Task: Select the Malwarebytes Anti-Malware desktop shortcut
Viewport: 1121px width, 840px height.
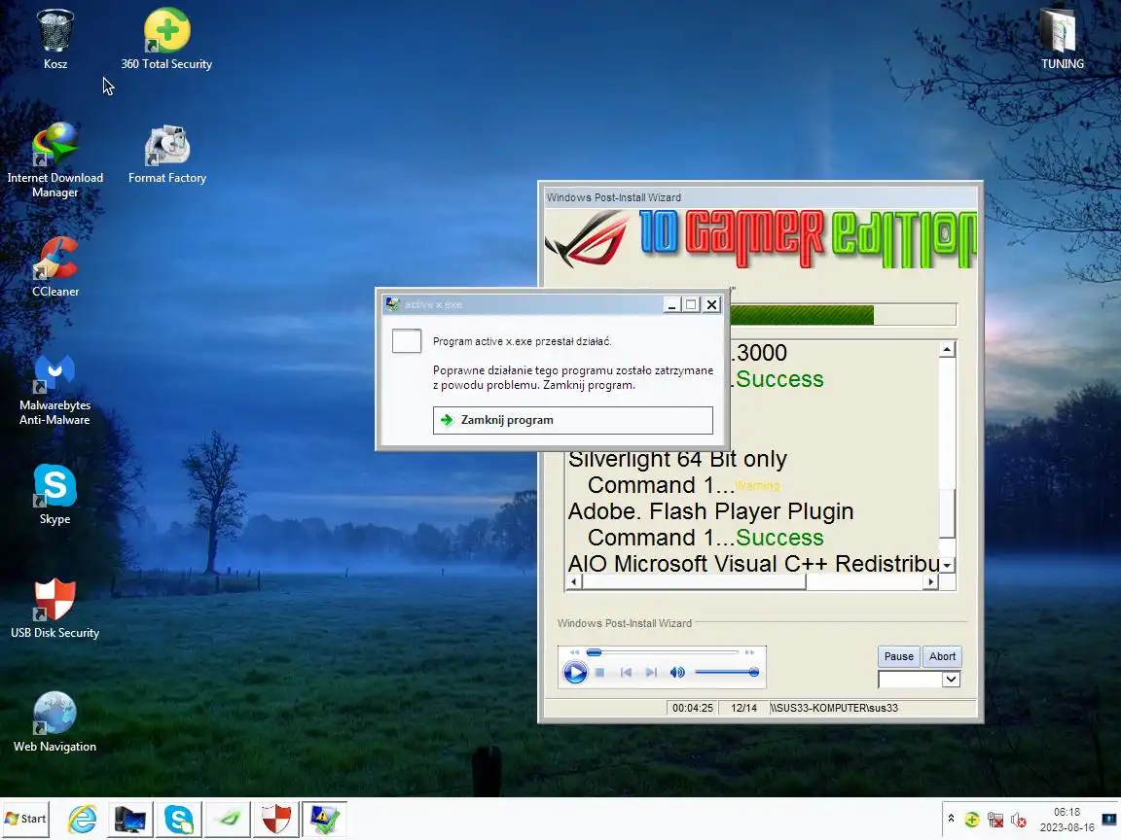Action: coord(55,390)
